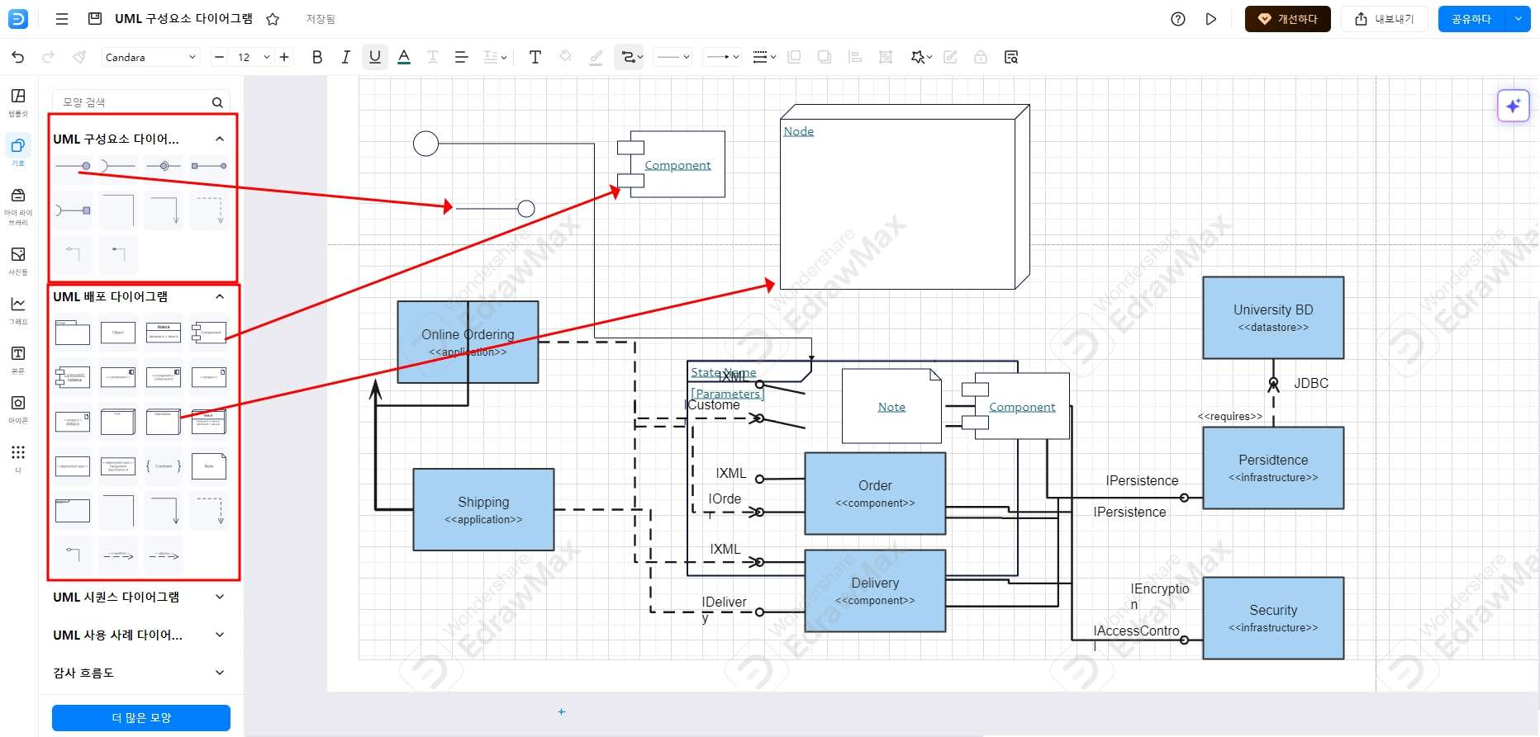Open the help question mark icon

pos(1178,19)
